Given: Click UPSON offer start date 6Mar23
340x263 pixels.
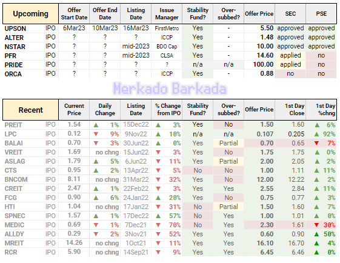Looking at the screenshot, I should [74, 28].
